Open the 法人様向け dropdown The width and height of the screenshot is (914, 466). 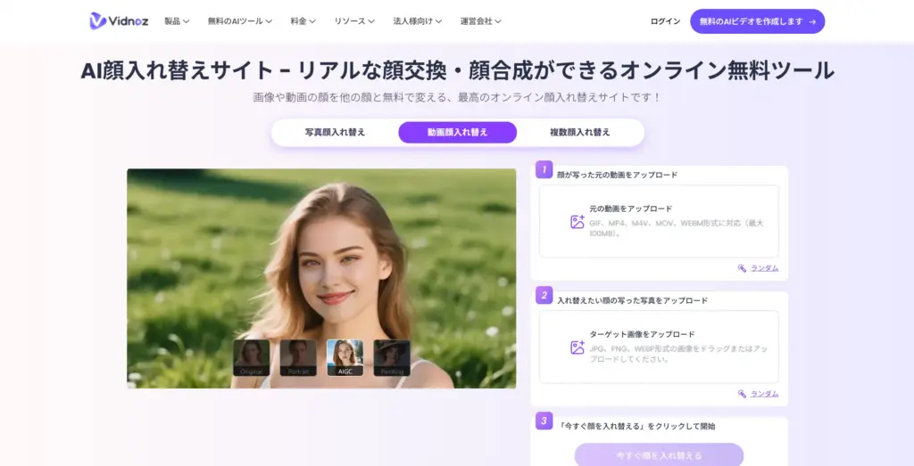418,21
